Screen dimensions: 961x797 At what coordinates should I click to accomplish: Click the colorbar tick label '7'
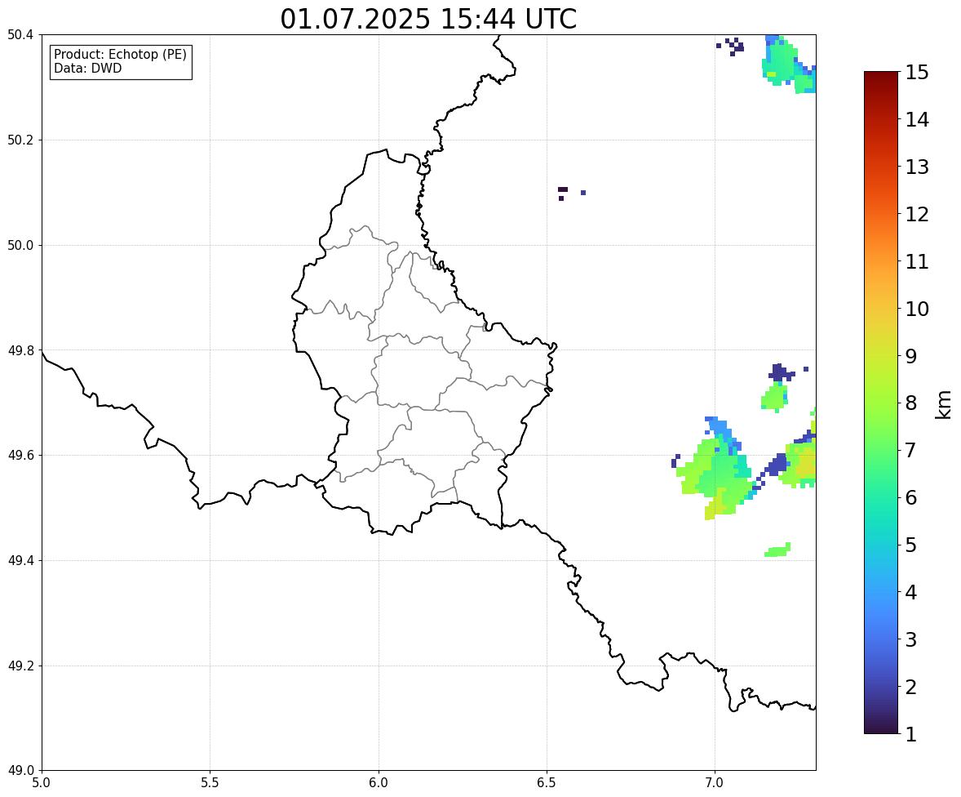pos(910,450)
